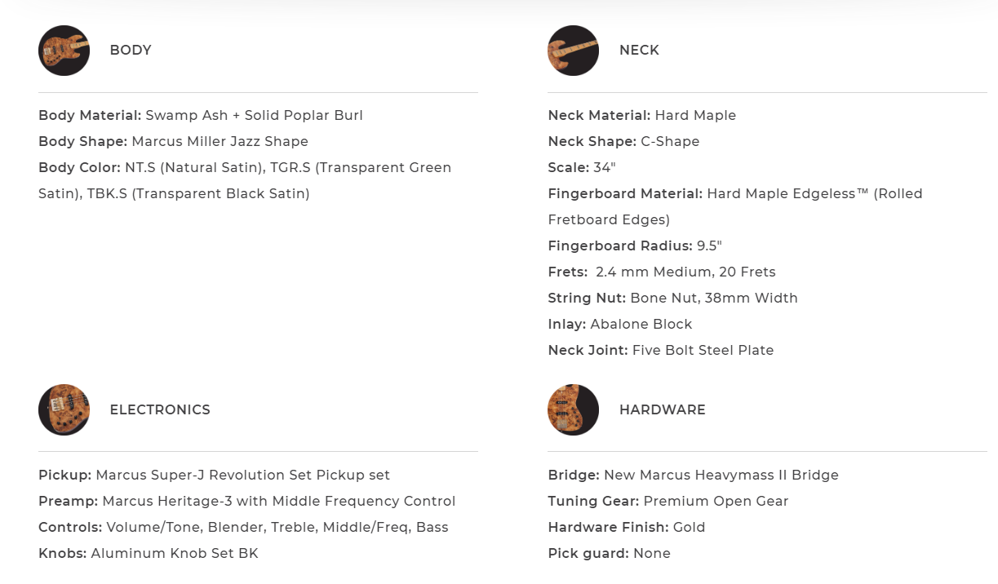The width and height of the screenshot is (998, 584).
Task: Click the Neck Joint Five Bolt line
Action: pyautogui.click(x=660, y=351)
